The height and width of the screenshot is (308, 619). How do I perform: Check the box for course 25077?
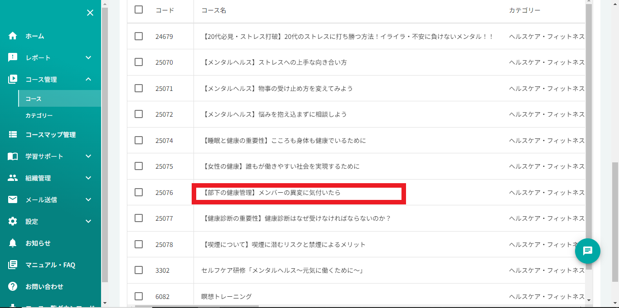coord(139,218)
